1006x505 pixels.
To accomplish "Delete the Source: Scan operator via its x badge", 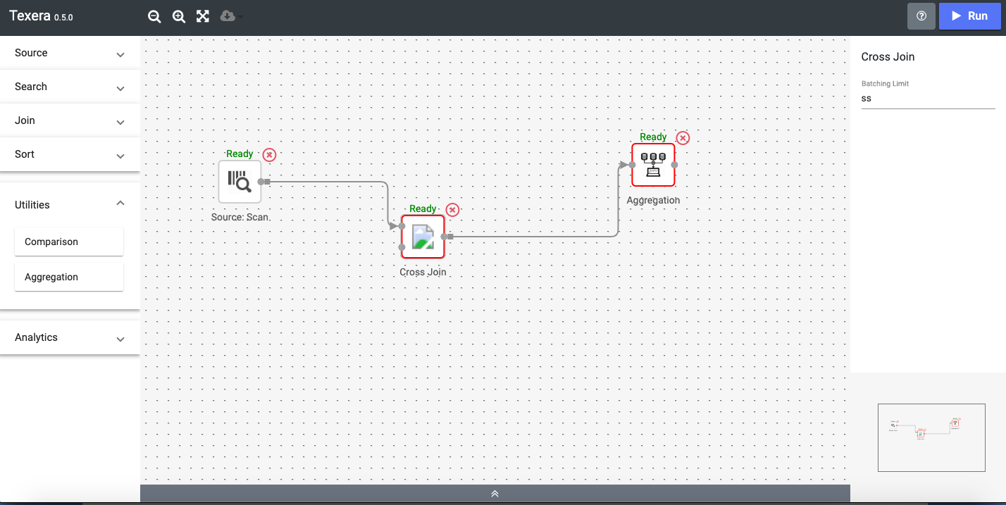I will [269, 154].
